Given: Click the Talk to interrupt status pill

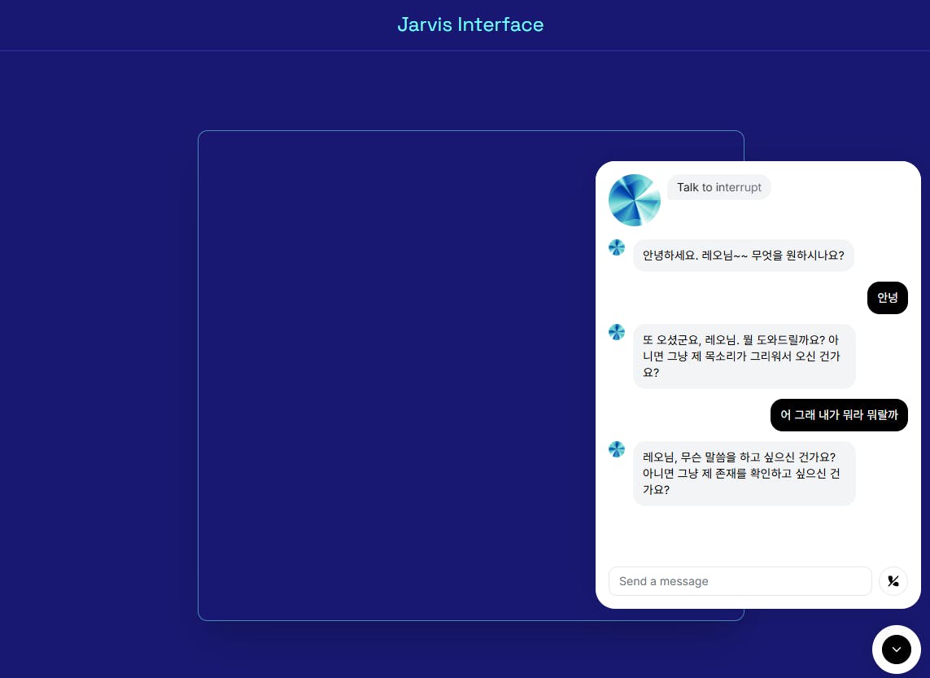Looking at the screenshot, I should click(718, 187).
